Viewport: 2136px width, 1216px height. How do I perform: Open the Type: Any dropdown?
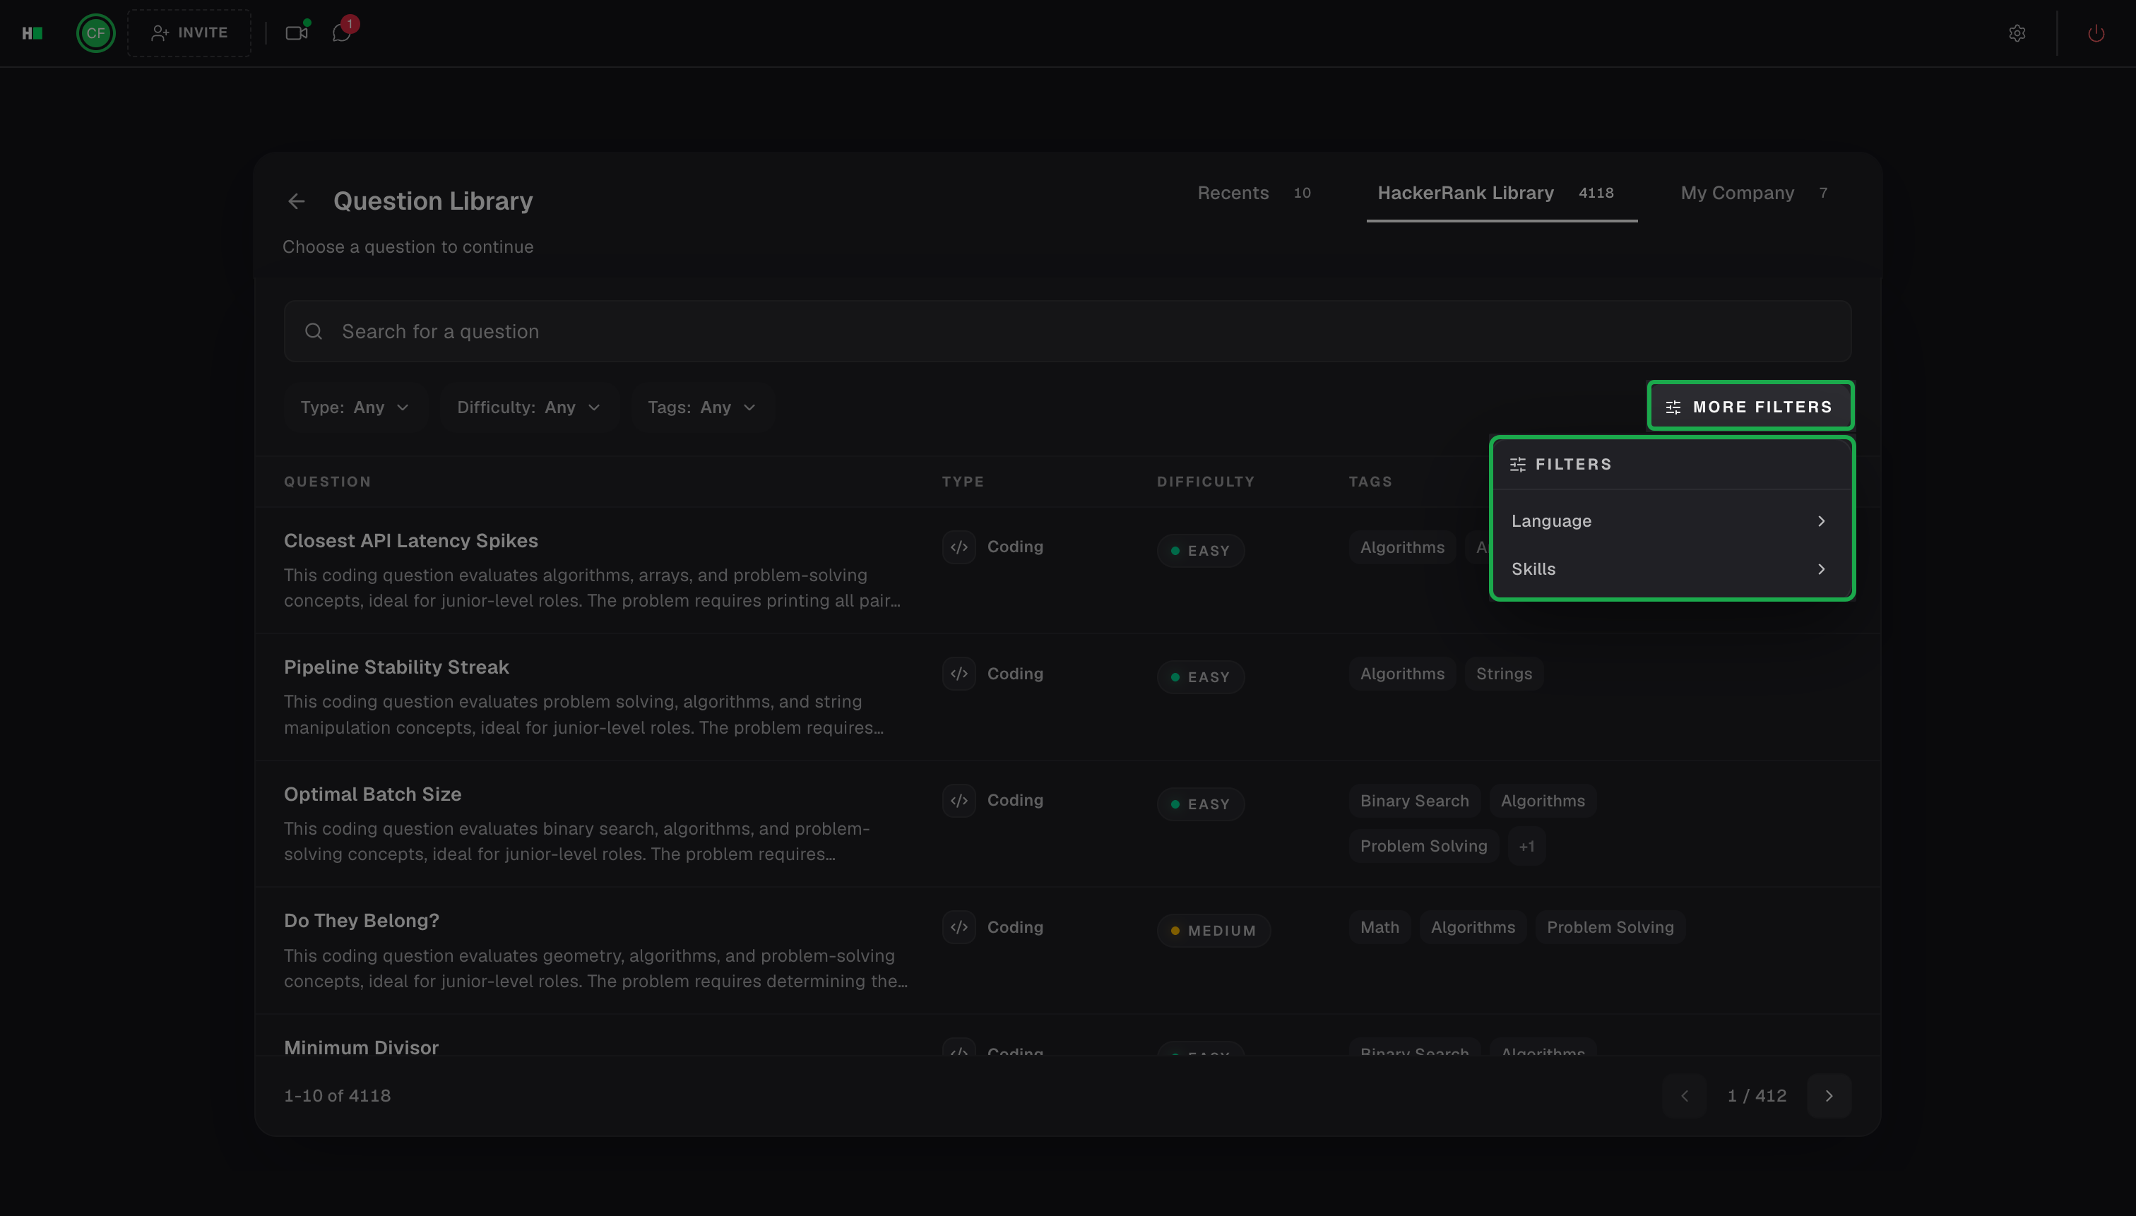pyautogui.click(x=355, y=407)
